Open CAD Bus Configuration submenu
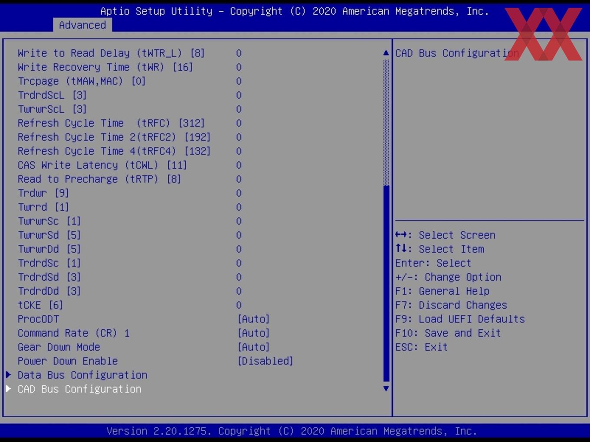590x442 pixels. (79, 389)
